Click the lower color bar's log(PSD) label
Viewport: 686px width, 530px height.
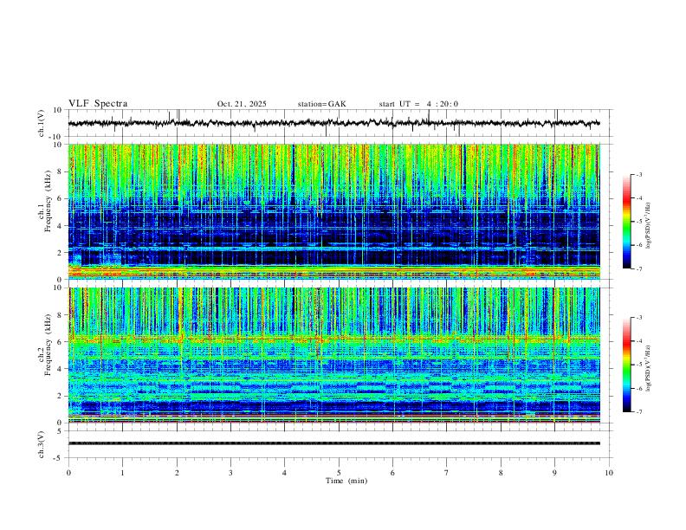pyautogui.click(x=648, y=368)
